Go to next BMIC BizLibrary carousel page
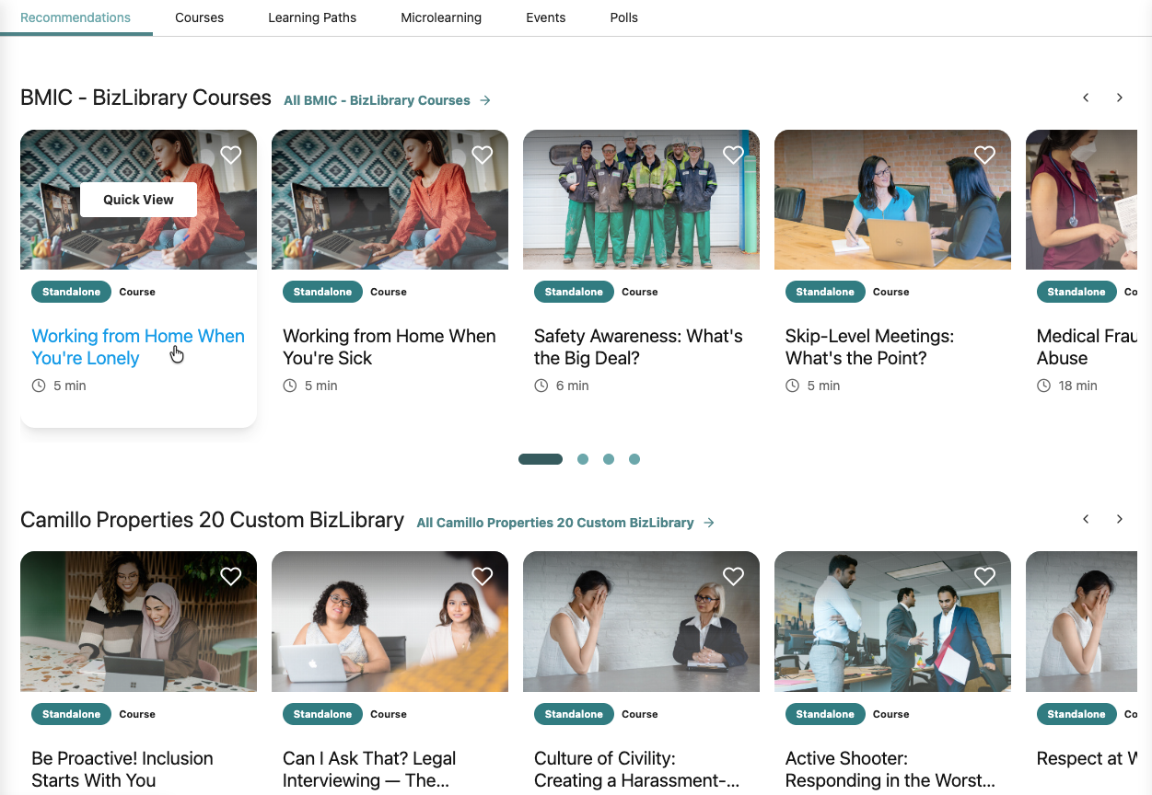Image resolution: width=1152 pixels, height=795 pixels. [x=1120, y=98]
